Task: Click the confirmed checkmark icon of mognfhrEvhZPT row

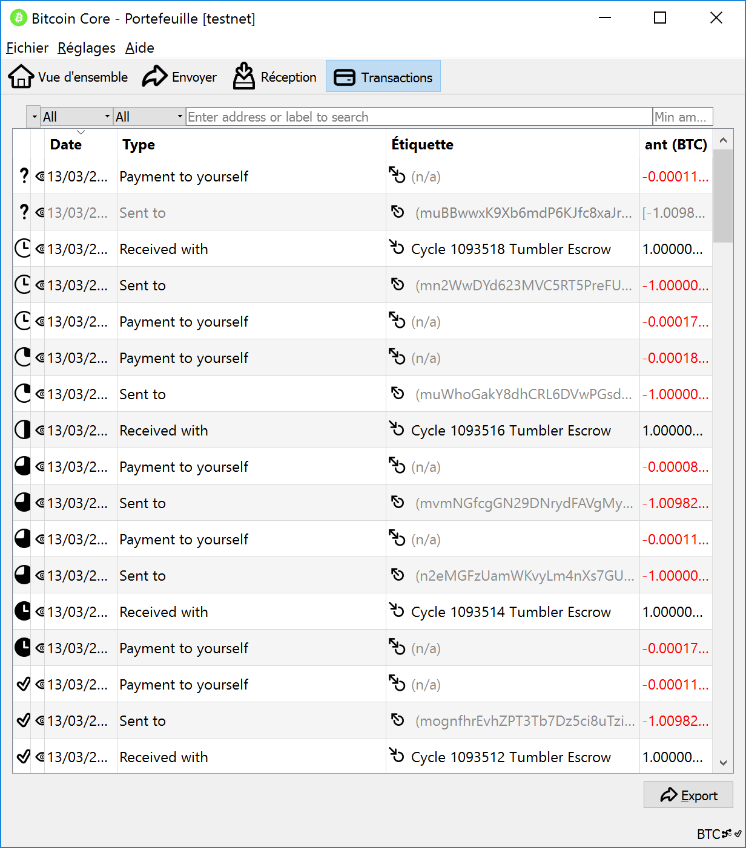Action: coord(24,720)
